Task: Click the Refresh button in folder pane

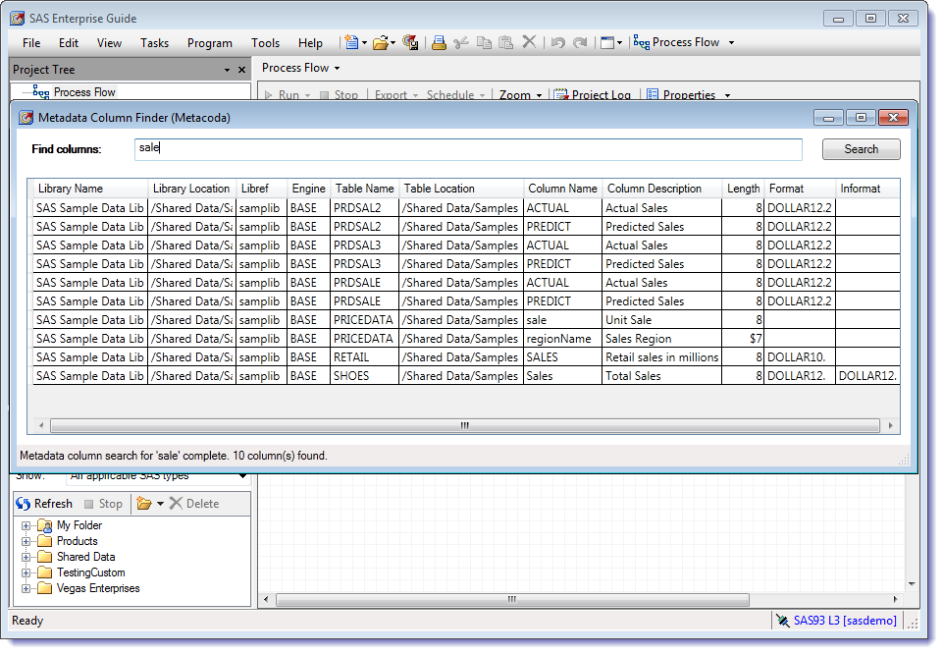Action: 44,504
